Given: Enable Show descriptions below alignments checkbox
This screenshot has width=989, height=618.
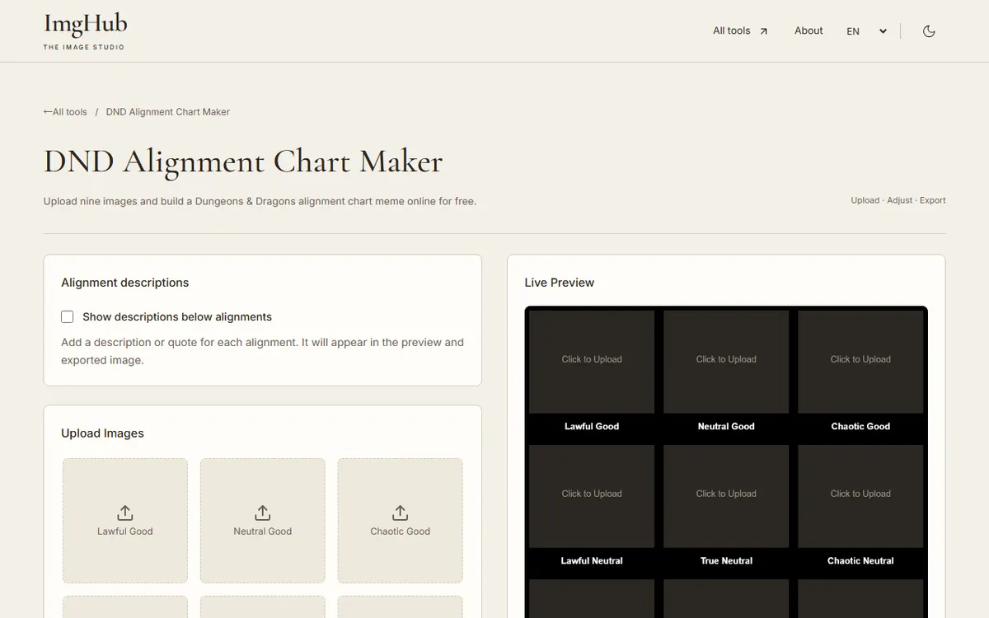Looking at the screenshot, I should (x=68, y=316).
